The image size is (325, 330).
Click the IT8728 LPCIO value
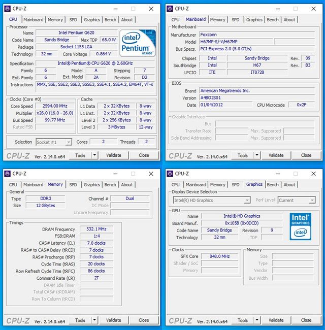257,72
